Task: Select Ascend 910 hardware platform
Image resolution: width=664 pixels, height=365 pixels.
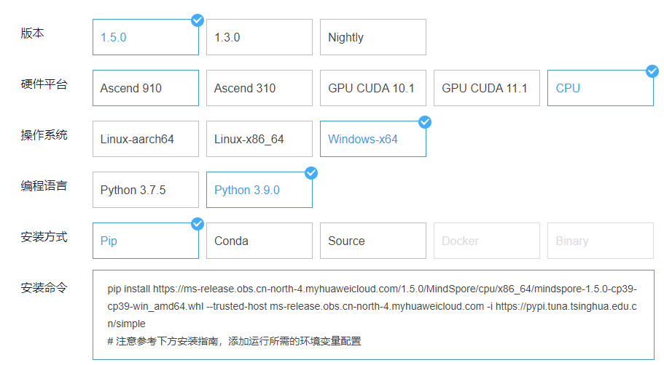Action: (145, 88)
